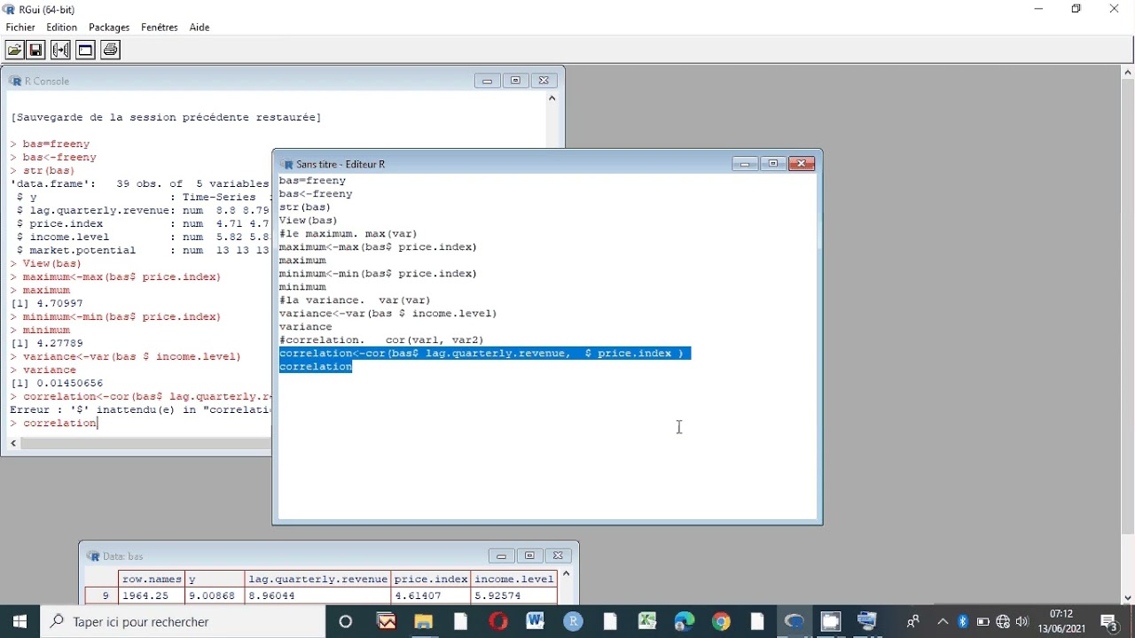Open Microsoft Edge from the taskbar
1135x638 pixels.
point(684,622)
